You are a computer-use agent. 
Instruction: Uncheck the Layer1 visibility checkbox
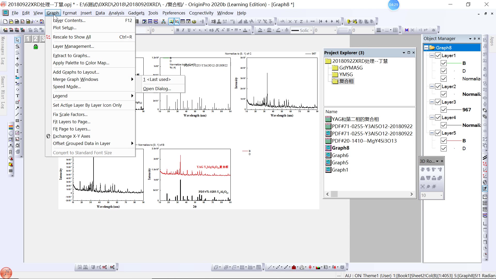click(x=438, y=56)
